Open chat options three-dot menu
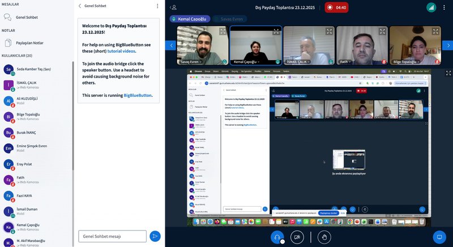 157,6
